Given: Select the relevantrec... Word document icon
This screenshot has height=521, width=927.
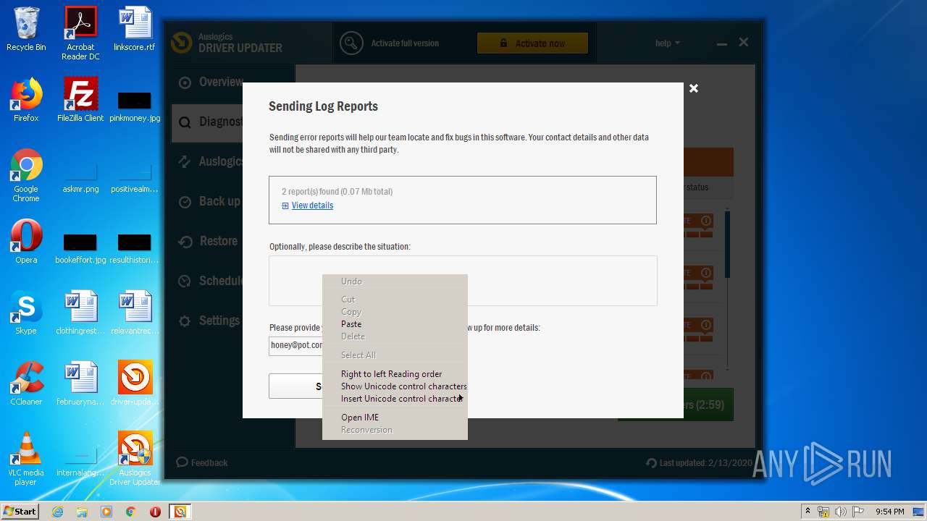Looking at the screenshot, I should point(135,313).
